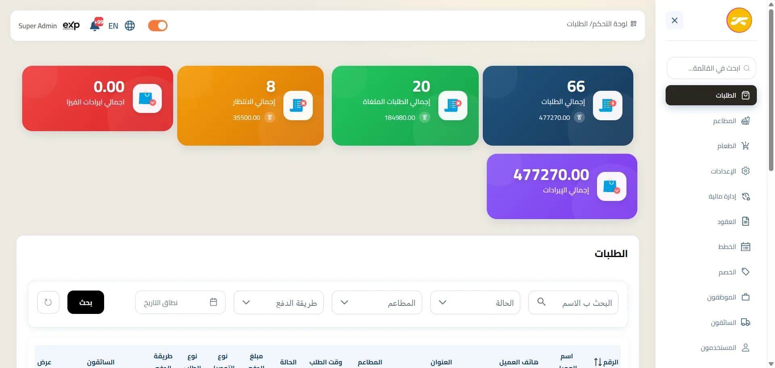Image resolution: width=775 pixels, height=368 pixels.
Task: Expand the المطاعم restaurants filter dropdown
Action: [x=377, y=302]
